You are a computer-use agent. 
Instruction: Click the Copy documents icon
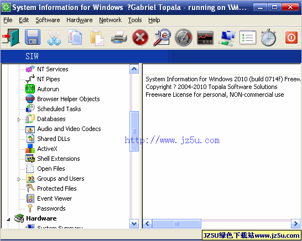click(75, 38)
